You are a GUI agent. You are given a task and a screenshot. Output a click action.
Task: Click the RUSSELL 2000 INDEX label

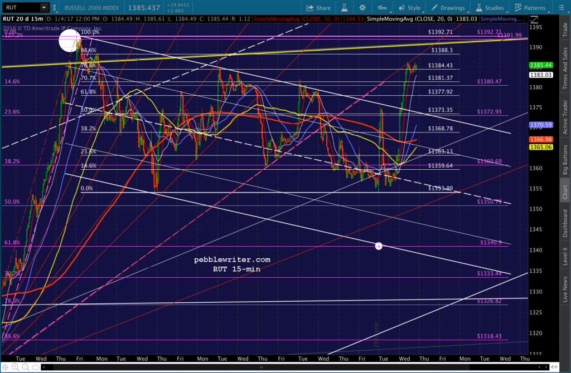91,8
